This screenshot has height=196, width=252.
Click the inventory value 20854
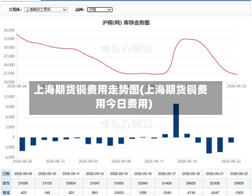pos(71,183)
